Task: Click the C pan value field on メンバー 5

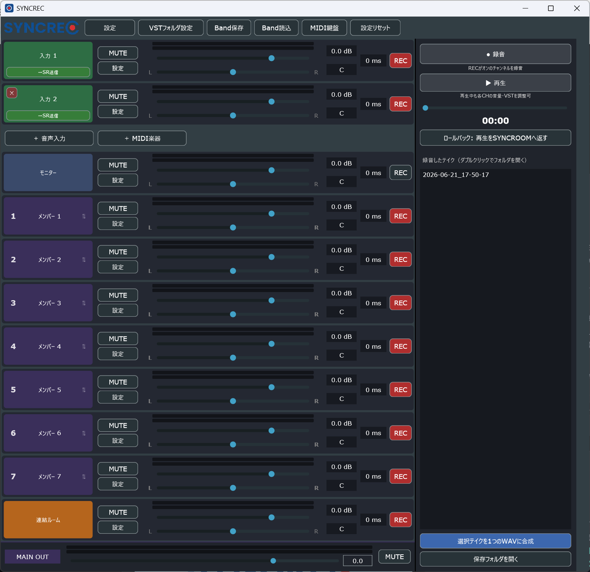Action: 342,399
